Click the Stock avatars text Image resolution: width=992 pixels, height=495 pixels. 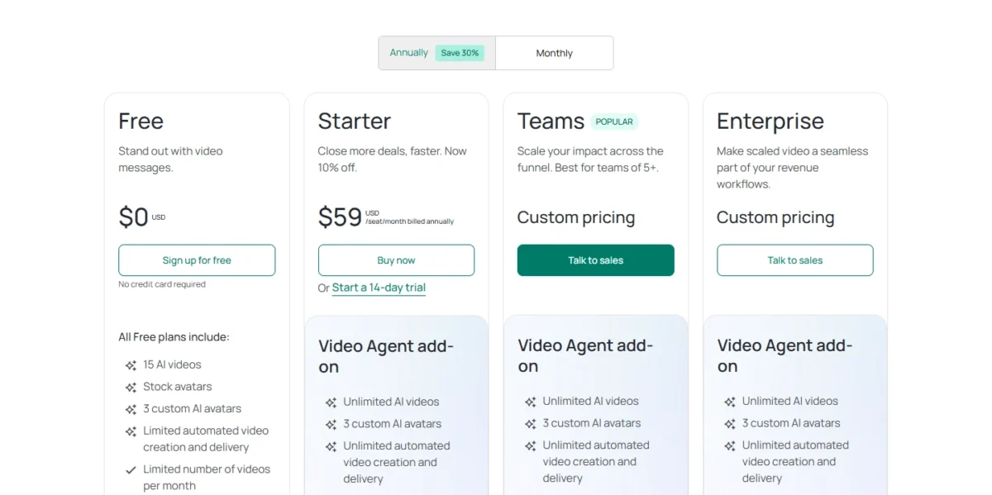point(178,387)
